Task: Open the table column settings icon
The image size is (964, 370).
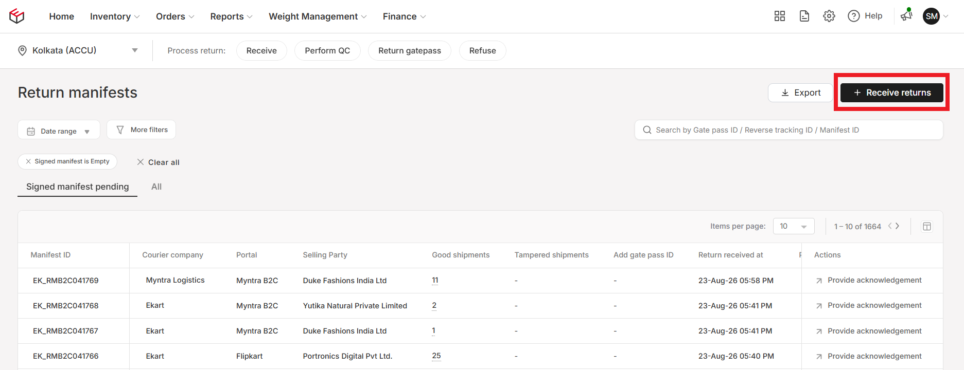Action: [927, 227]
